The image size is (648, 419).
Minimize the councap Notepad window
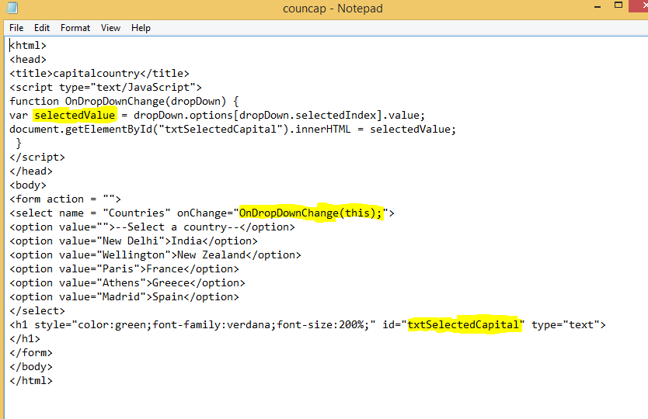[x=597, y=7]
